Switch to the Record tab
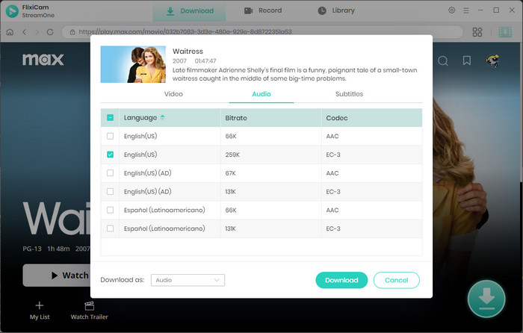The height and width of the screenshot is (333, 523). tap(263, 10)
